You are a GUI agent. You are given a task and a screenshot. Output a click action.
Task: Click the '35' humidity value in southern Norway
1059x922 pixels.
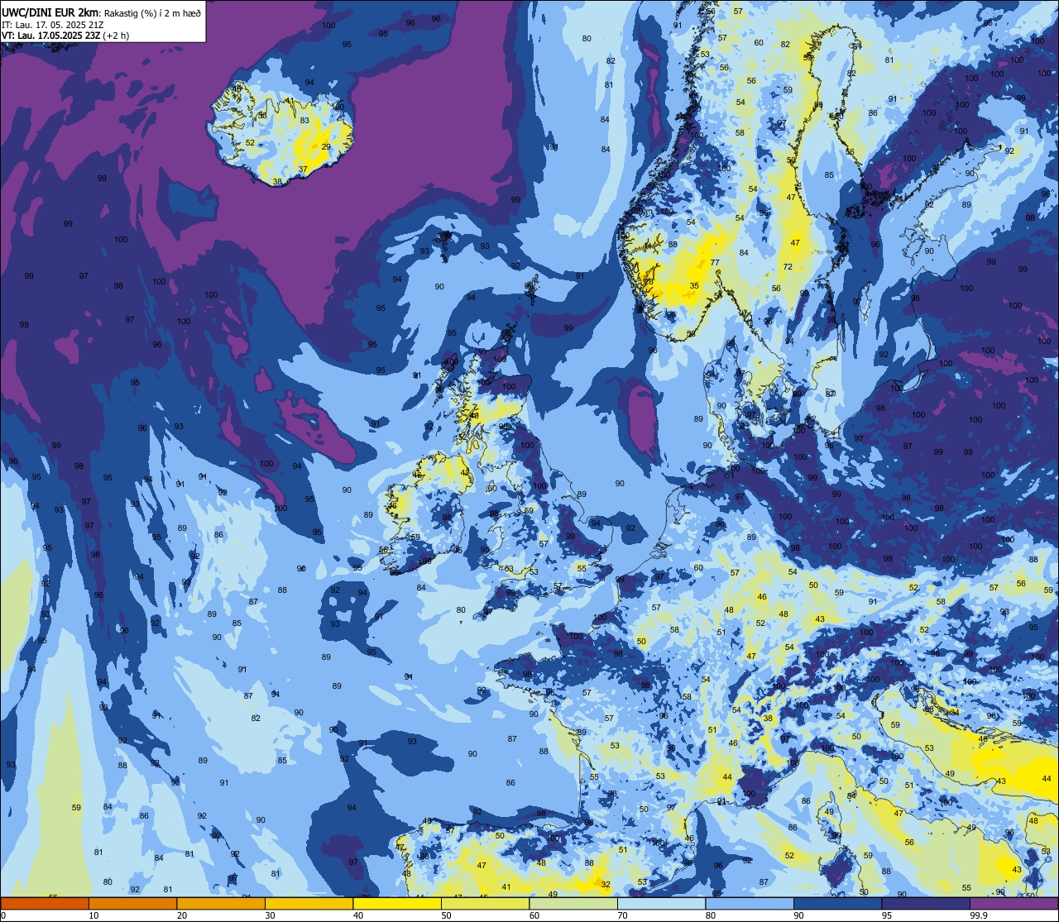point(694,286)
